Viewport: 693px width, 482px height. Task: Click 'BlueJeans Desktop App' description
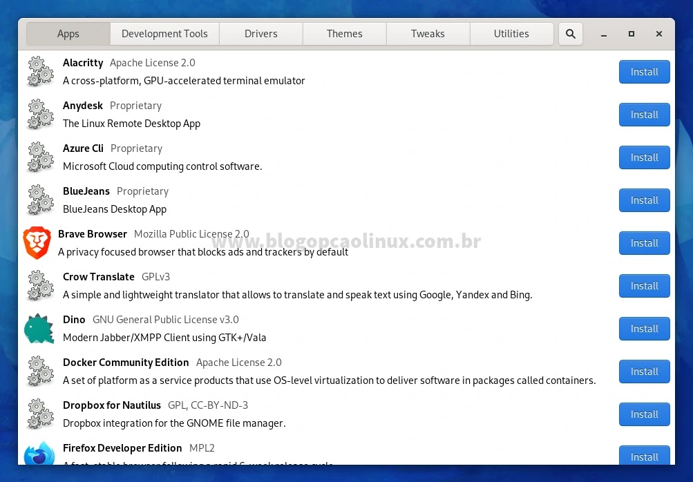point(115,209)
